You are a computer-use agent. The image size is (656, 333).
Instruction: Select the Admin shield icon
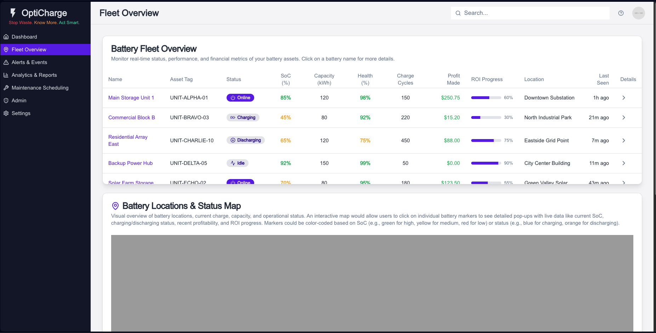click(6, 100)
